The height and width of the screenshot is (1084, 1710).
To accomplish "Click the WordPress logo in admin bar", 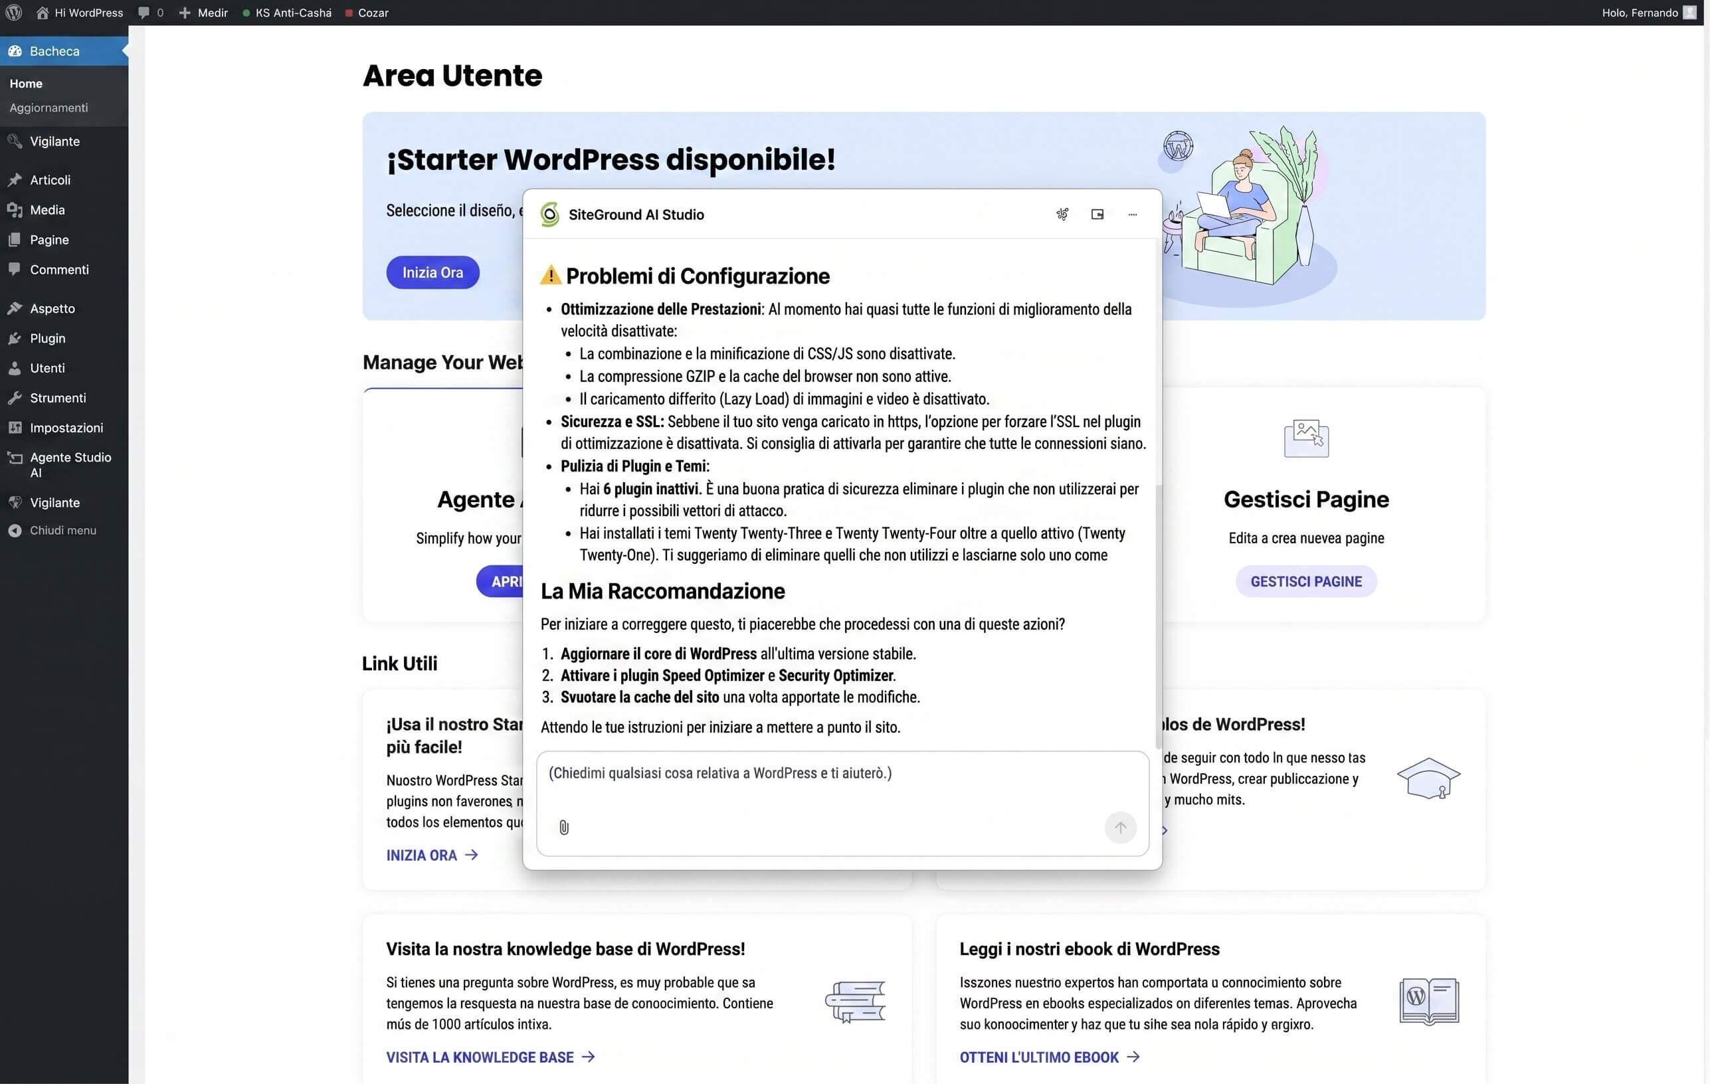I will (x=13, y=13).
